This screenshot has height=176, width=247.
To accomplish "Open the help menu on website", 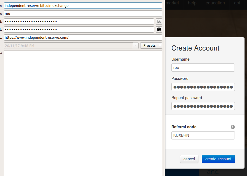I will tap(192, 3).
